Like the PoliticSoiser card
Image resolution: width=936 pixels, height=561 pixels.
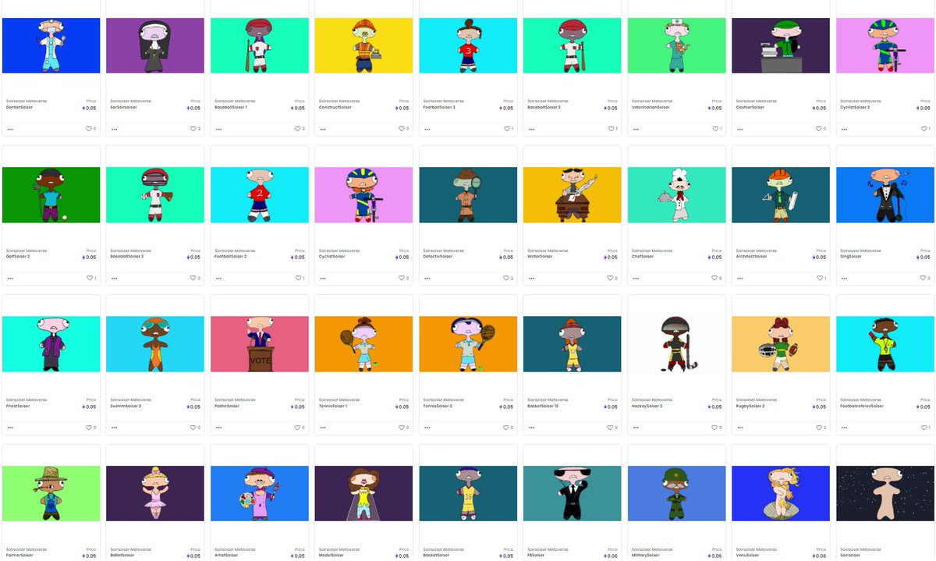[x=297, y=428]
